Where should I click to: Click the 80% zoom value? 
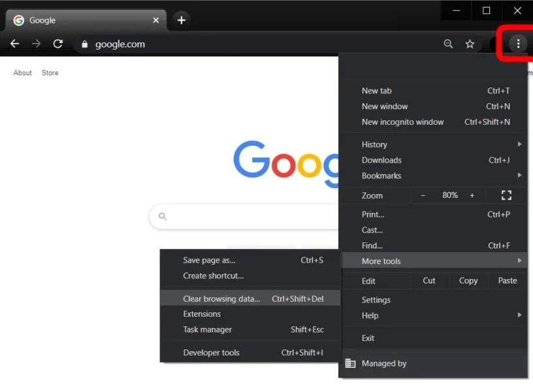(x=449, y=195)
